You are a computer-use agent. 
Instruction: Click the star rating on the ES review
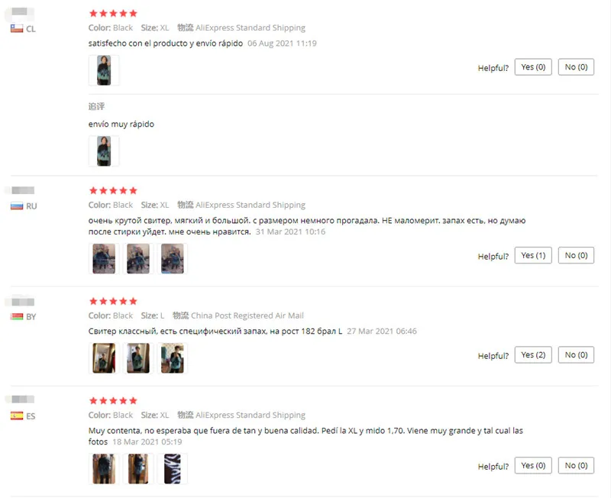click(113, 400)
